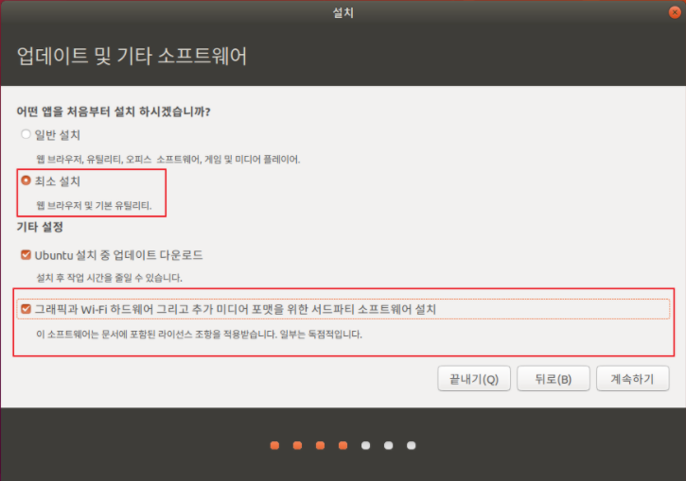Select the 최소 설치 radio button

pyautogui.click(x=26, y=180)
